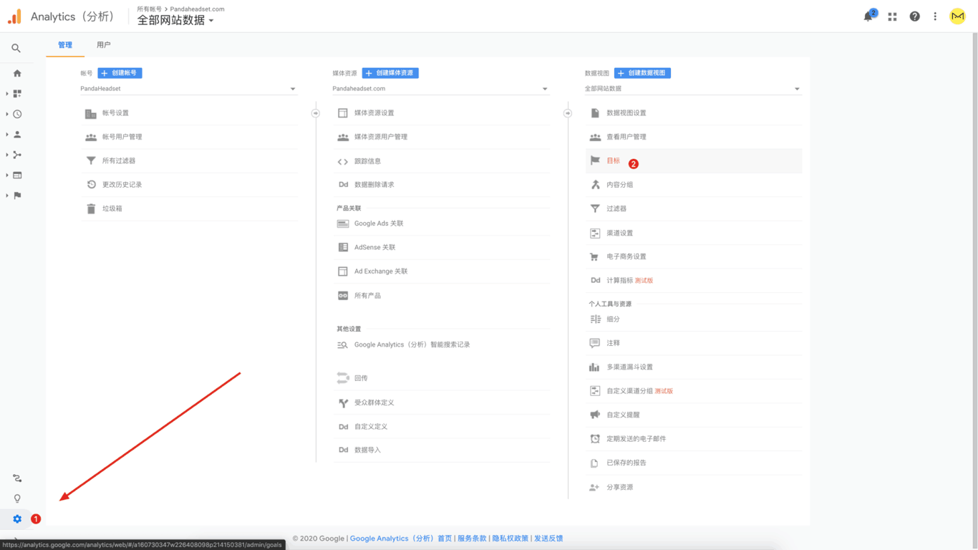Open the 目标 goals setting
Image resolution: width=978 pixels, height=550 pixels.
pos(614,161)
